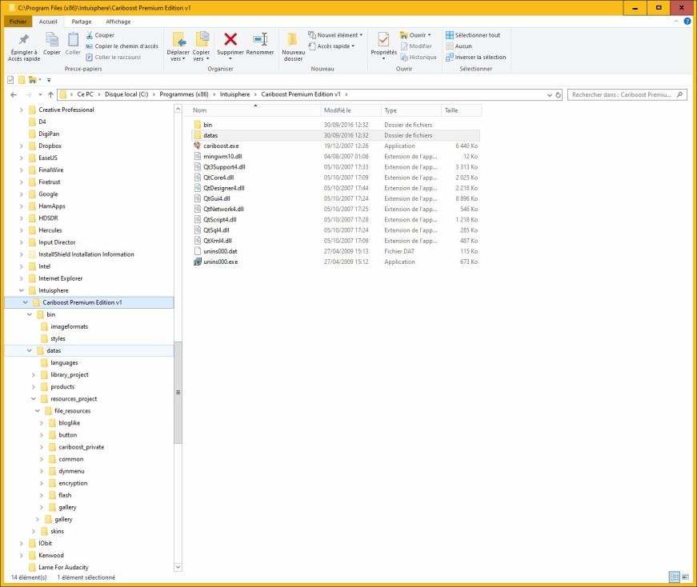Expand the skins folder node
The image size is (697, 587).
(x=34, y=532)
